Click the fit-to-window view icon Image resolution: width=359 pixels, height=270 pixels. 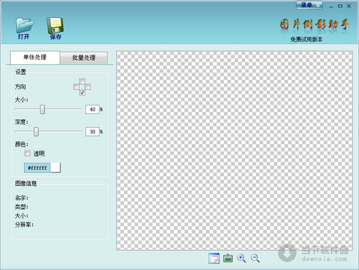214,259
